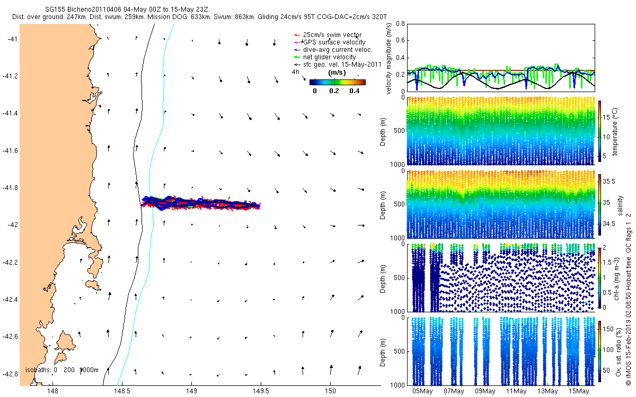The width and height of the screenshot is (636, 397).
Task: Click the '100' tick on the oxygen colorbar
Action: click(608, 349)
